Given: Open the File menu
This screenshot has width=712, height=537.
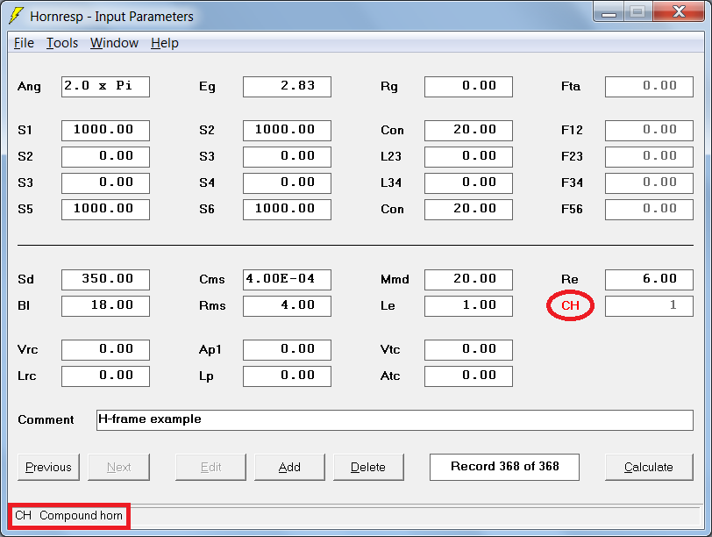Looking at the screenshot, I should [24, 43].
